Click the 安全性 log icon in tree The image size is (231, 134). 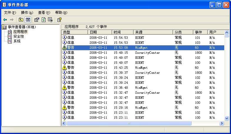coord(10,36)
